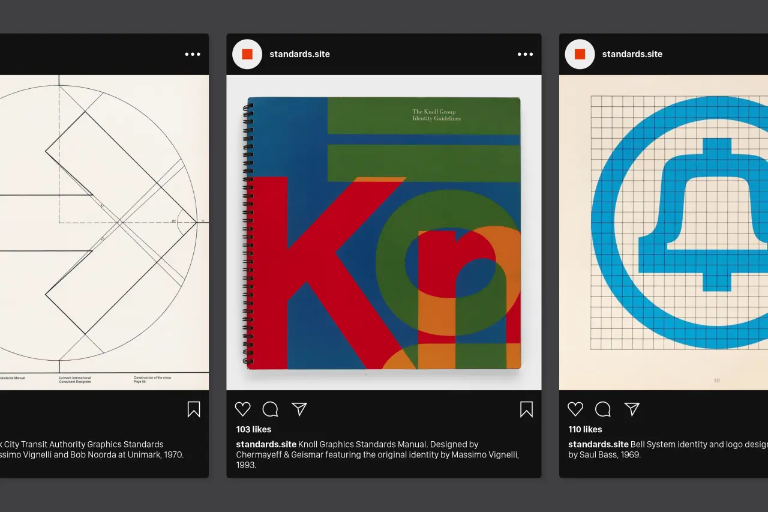Screen dimensions: 768x512
Task: Share the Bell System logo post
Action: 632,409
